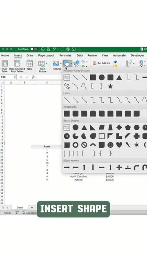Image resolution: width=147 pixels, height=262 pixels.
Task: Switch to the Home ribbon tab
Action: coord(5,56)
